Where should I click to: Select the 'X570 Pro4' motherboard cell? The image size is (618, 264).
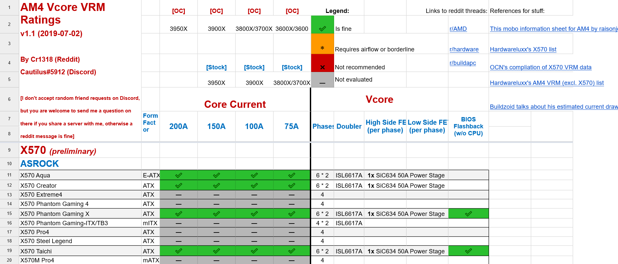80,232
